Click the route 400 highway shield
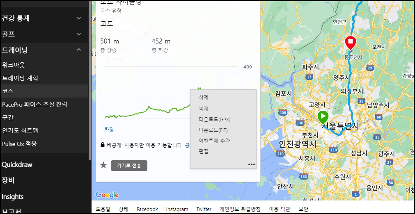 [x=283, y=113]
